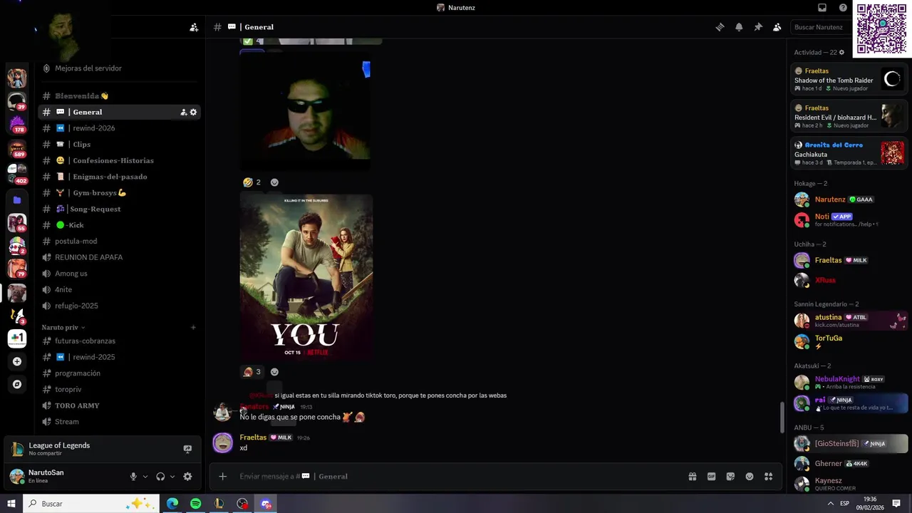Show hidden system tray icons
This screenshot has height=513, width=912.
[x=830, y=504]
